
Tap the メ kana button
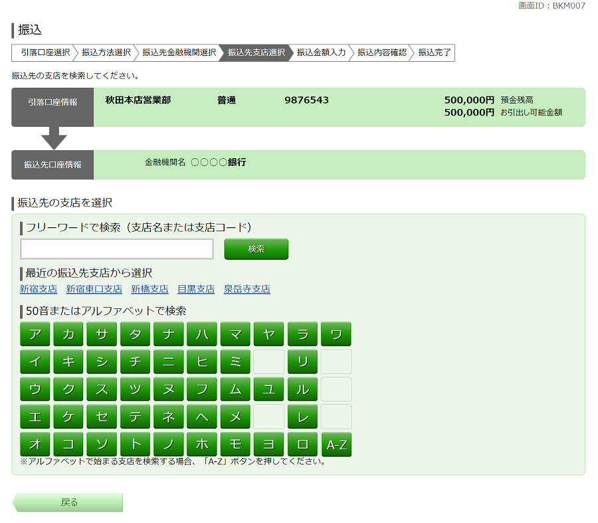coord(235,417)
